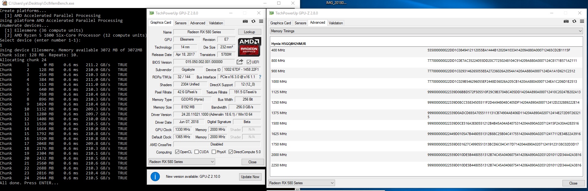588x191 pixels.
Task: Click the IMG_20180... desktop item label
Action: click(336, 3)
